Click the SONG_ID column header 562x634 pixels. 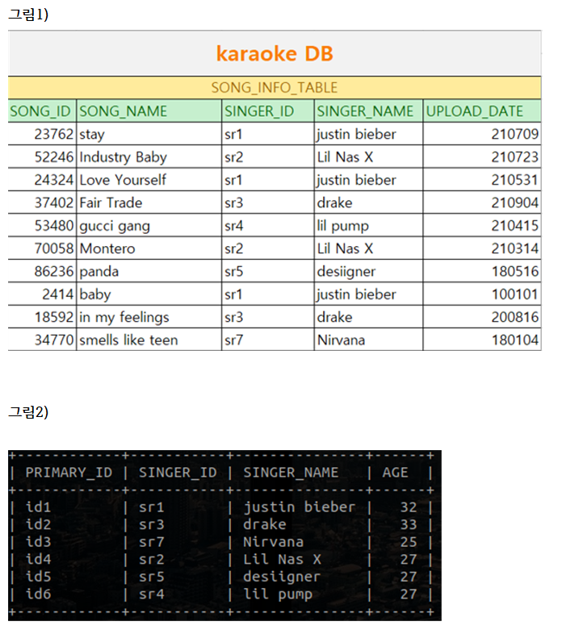pyautogui.click(x=42, y=111)
